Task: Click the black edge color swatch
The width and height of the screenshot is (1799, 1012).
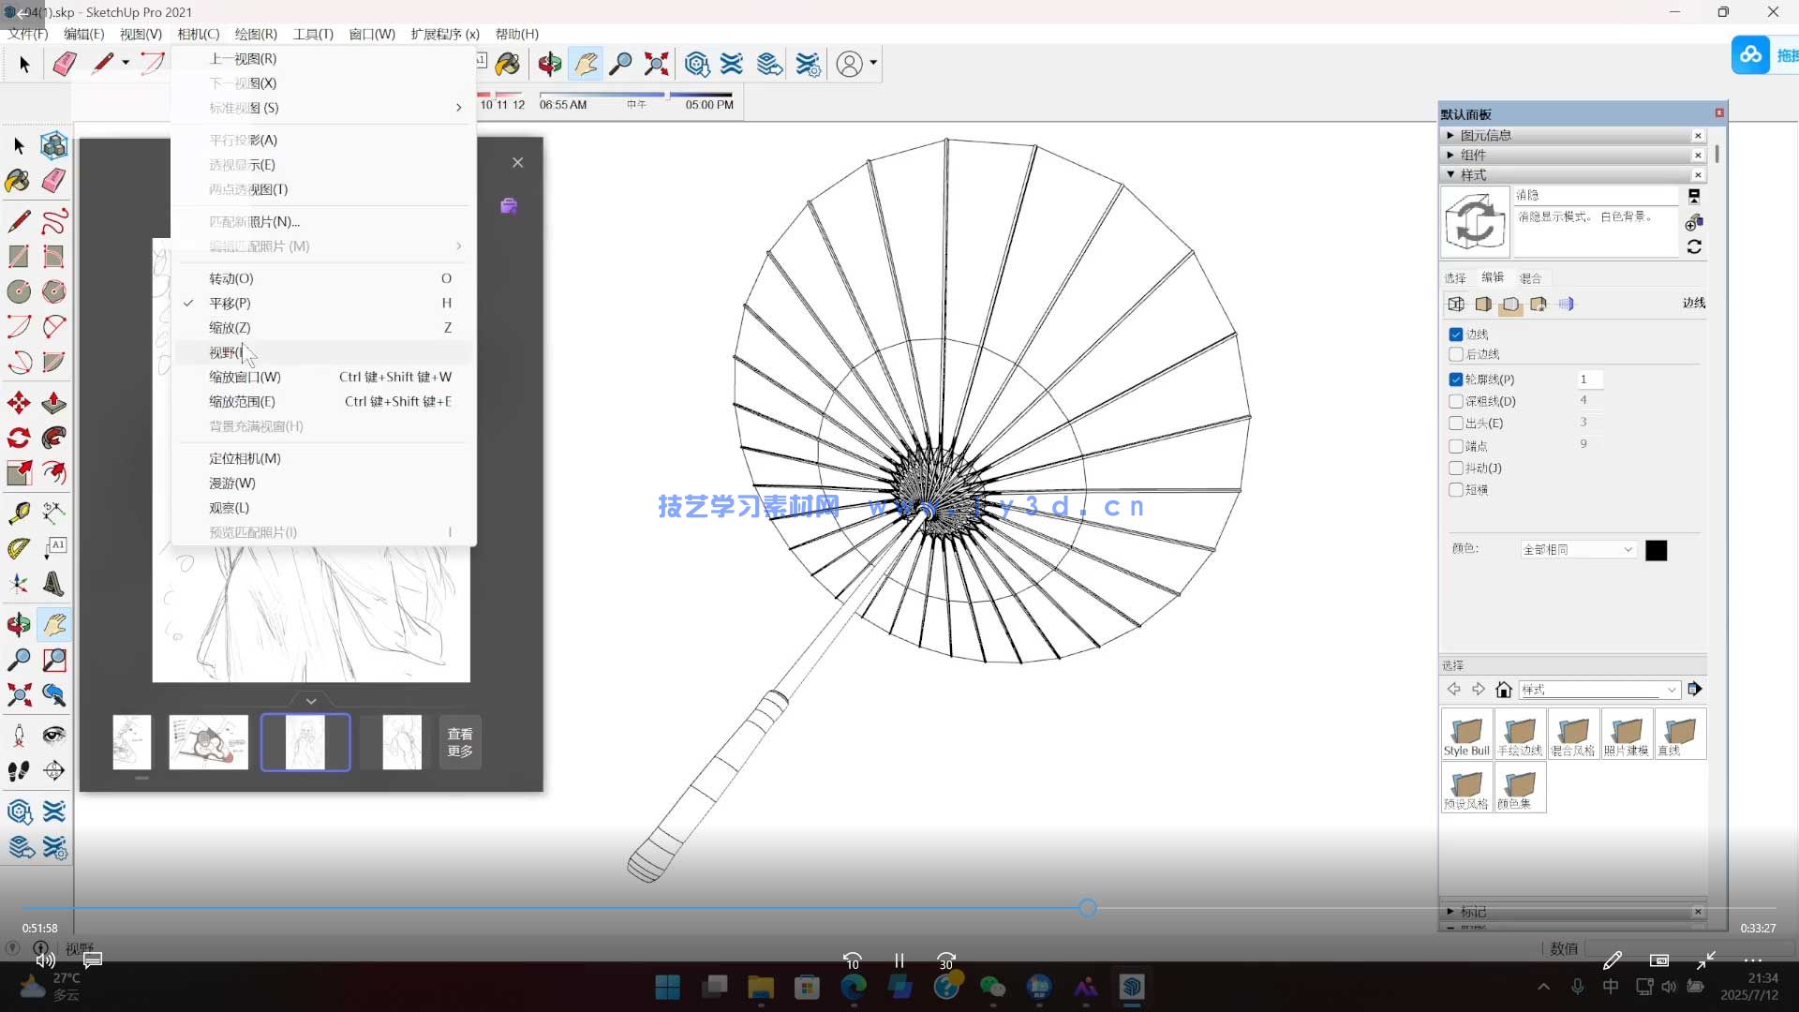Action: [x=1656, y=550]
